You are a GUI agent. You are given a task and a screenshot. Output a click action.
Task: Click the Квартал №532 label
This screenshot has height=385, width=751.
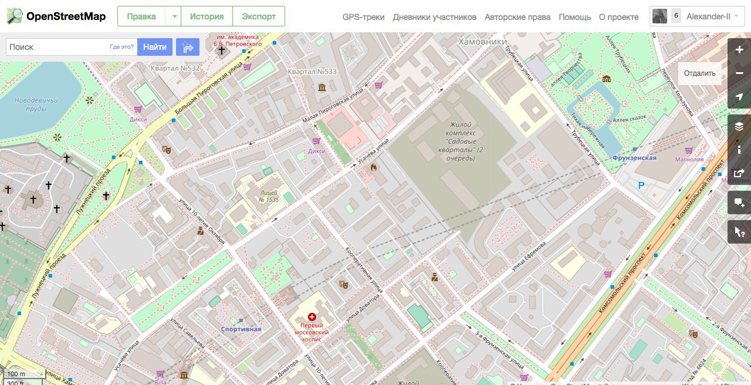pos(175,69)
